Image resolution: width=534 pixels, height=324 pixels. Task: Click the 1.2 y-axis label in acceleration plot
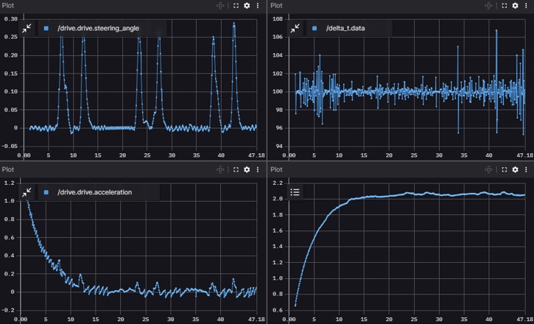10,183
